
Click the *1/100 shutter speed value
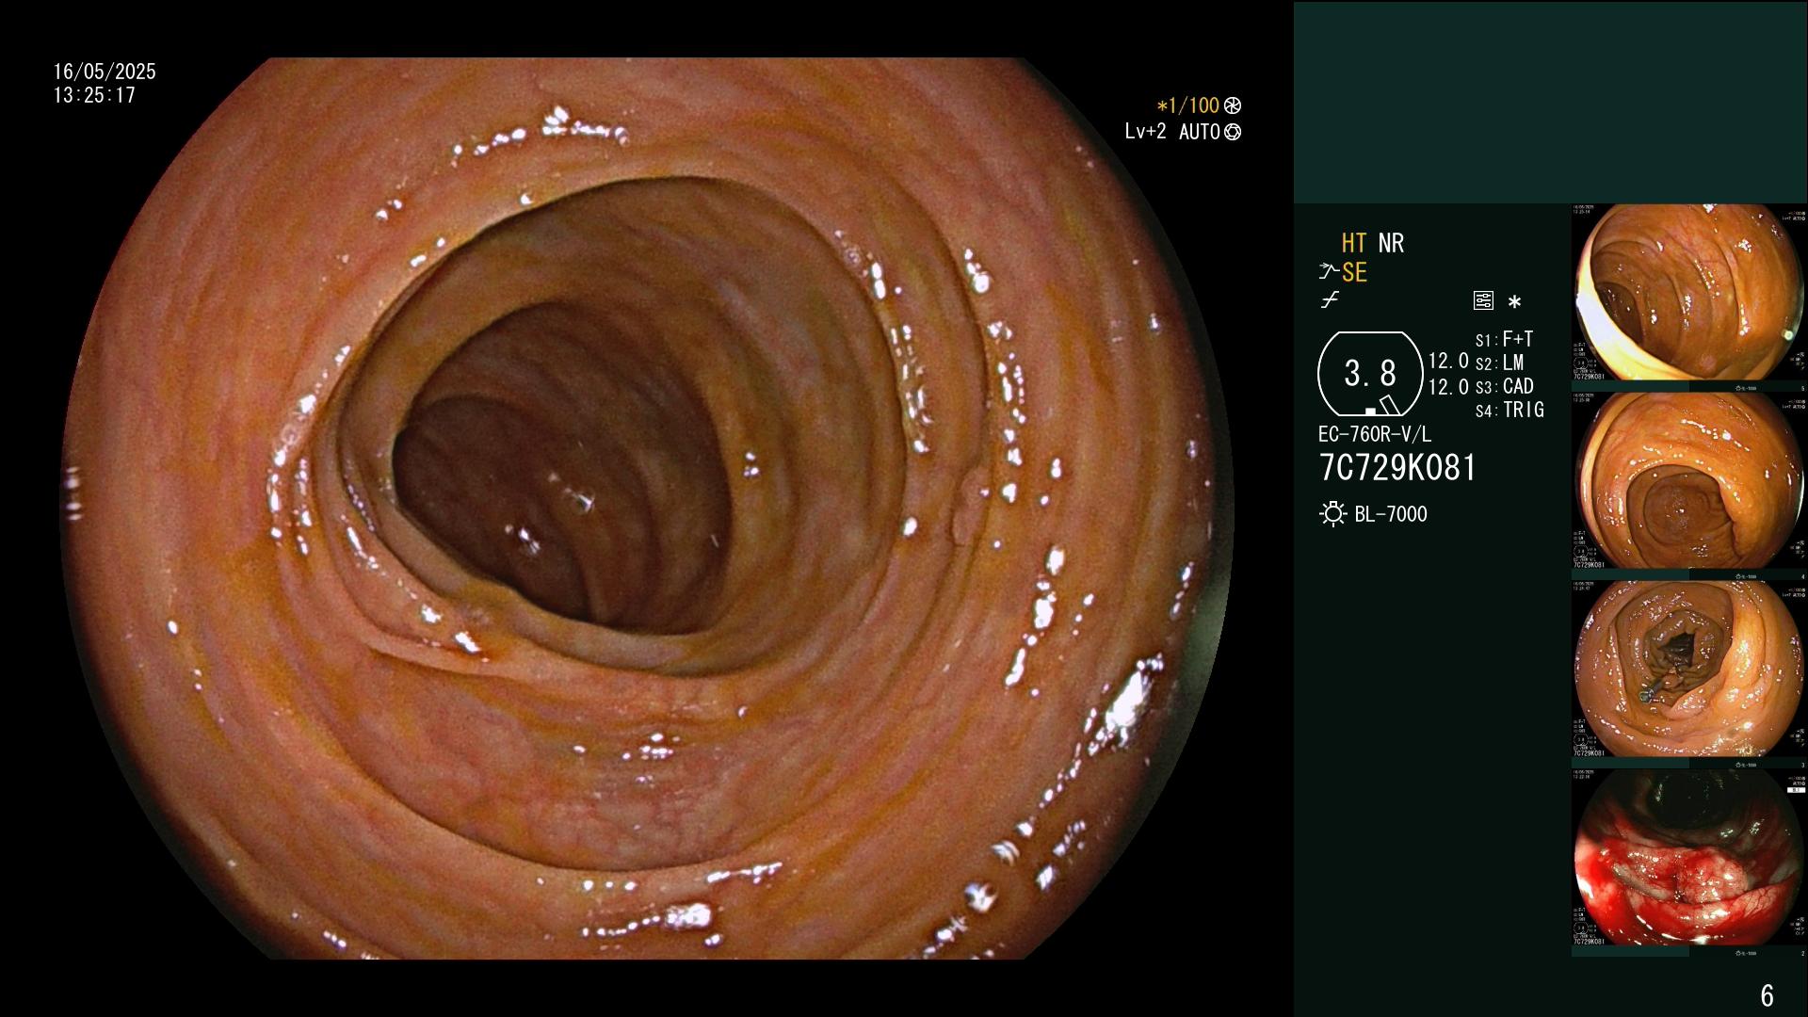coord(1188,106)
